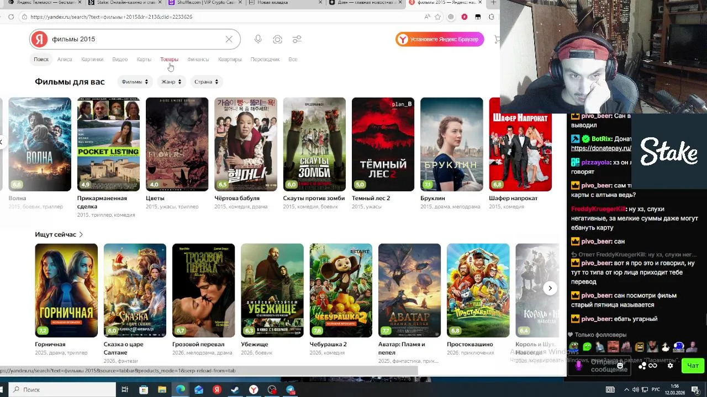Open the Товары category
The height and width of the screenshot is (397, 707).
pyautogui.click(x=169, y=59)
